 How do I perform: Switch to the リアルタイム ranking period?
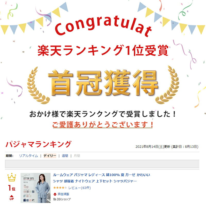pyautogui.click(x=29, y=156)
